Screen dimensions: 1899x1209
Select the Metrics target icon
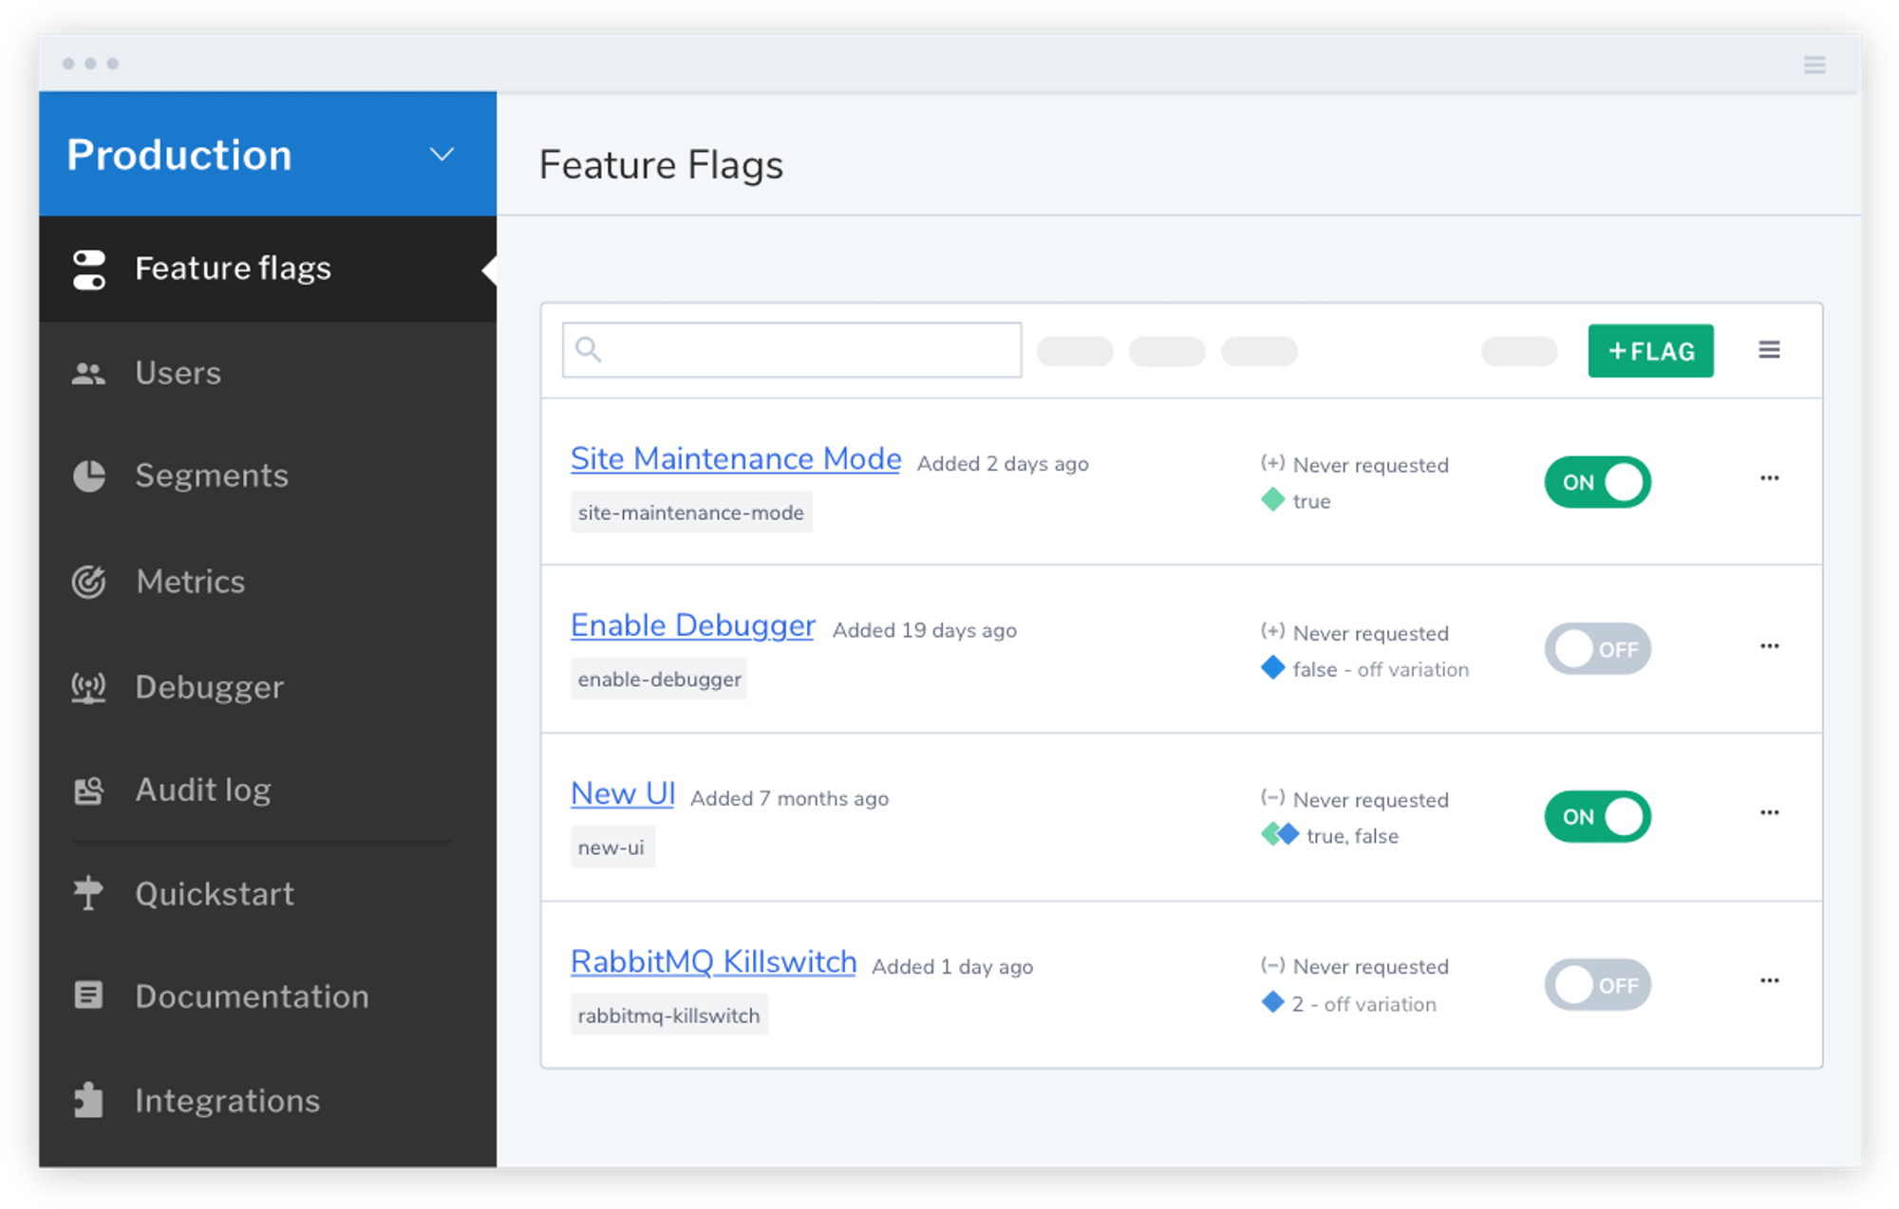(x=88, y=582)
